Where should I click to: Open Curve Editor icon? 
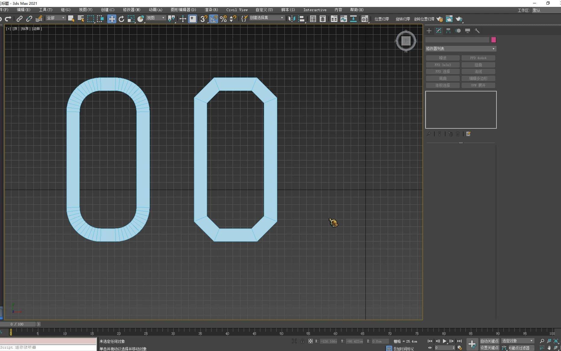(343, 19)
